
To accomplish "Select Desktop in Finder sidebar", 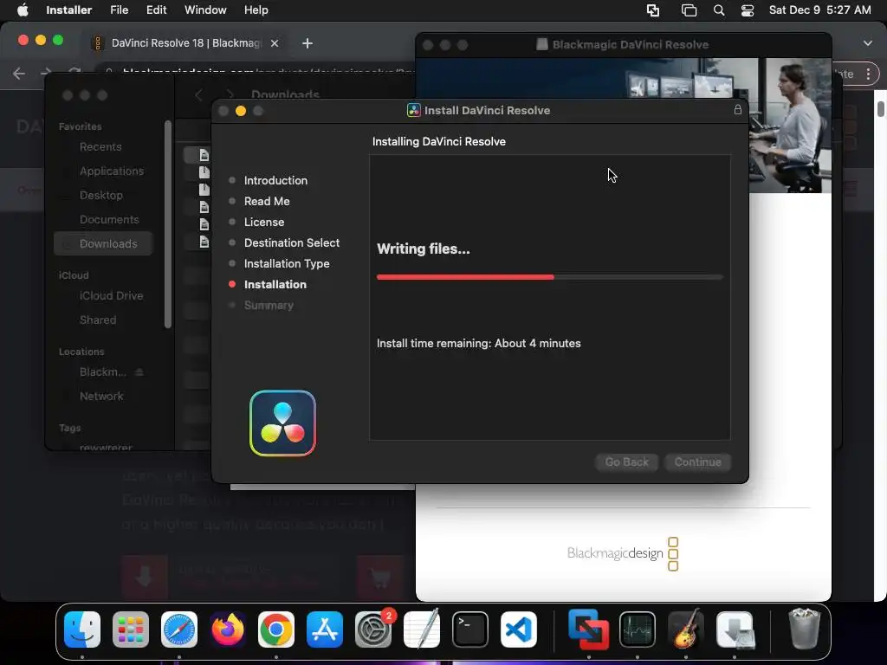I will click(x=100, y=195).
